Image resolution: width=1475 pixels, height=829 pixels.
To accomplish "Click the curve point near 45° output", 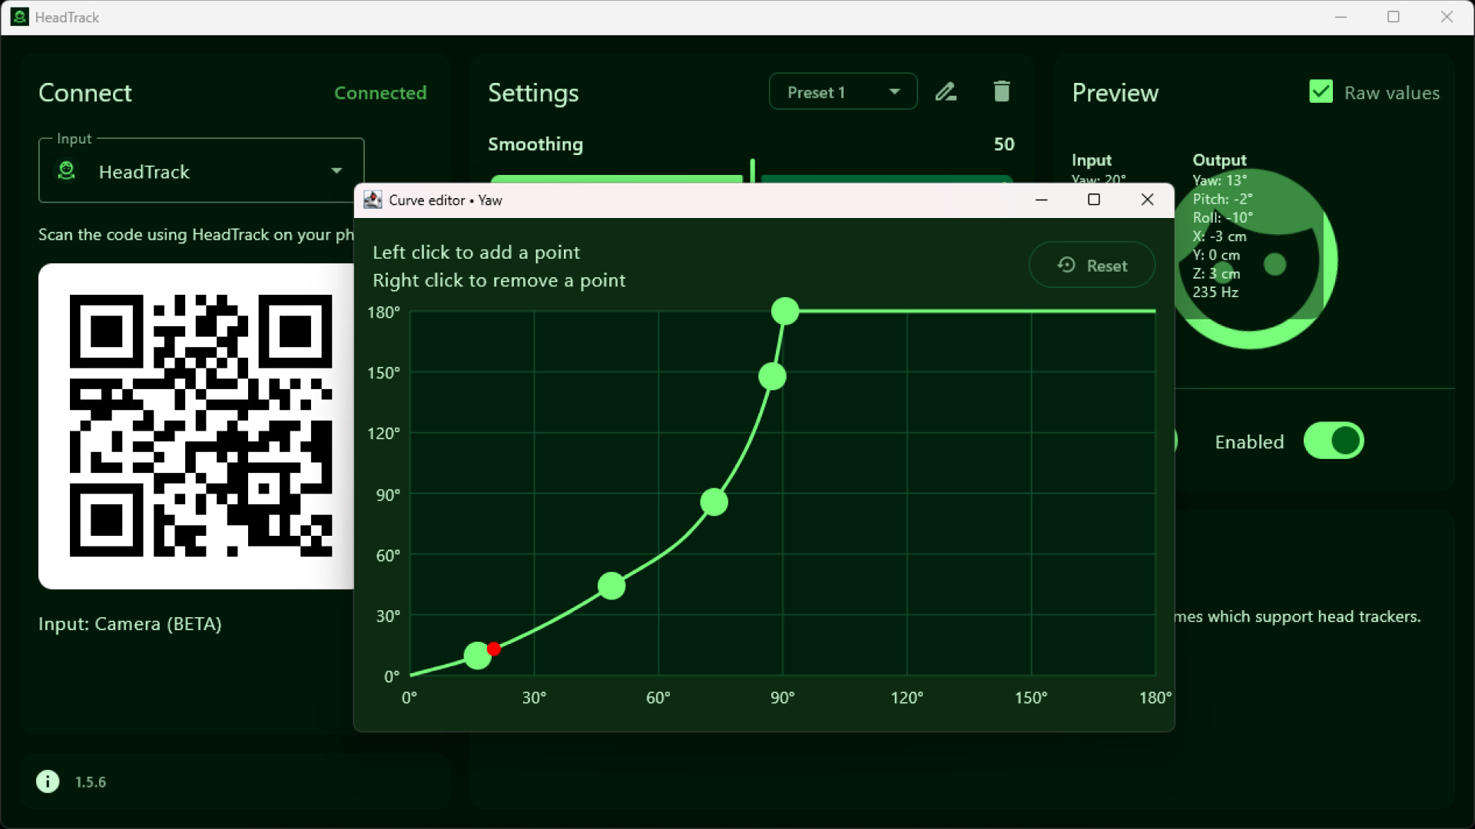I will 612,586.
